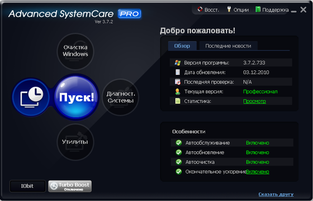Open the Утилиты module

pyautogui.click(x=75, y=142)
